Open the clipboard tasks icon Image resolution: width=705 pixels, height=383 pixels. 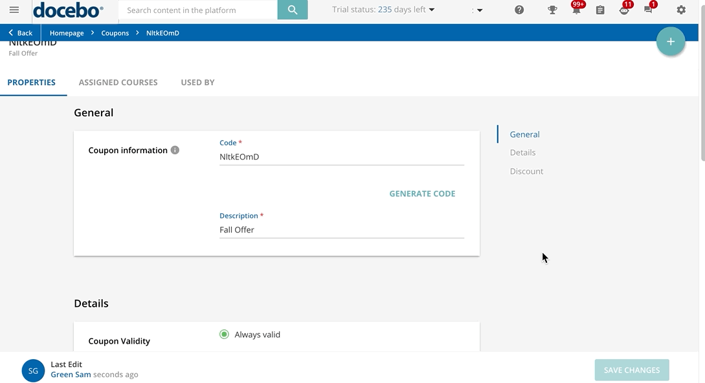click(x=600, y=10)
